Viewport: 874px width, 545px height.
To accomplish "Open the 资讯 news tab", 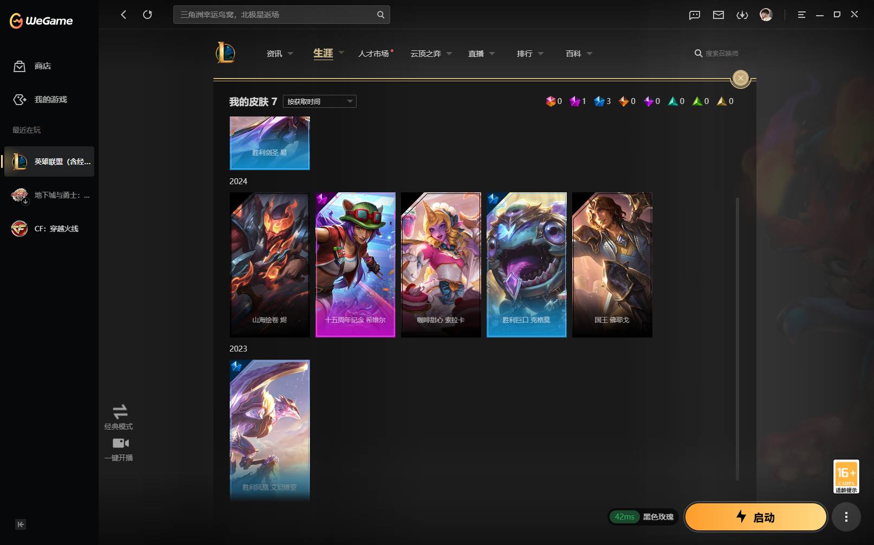I will point(274,54).
